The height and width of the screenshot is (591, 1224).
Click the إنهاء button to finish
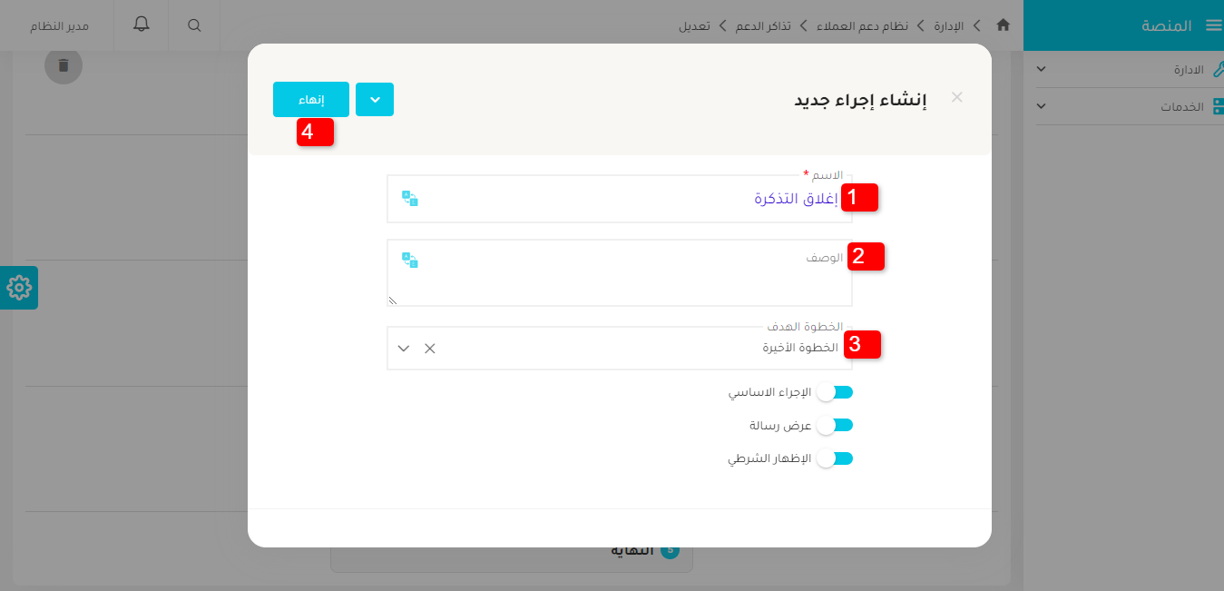(x=310, y=100)
